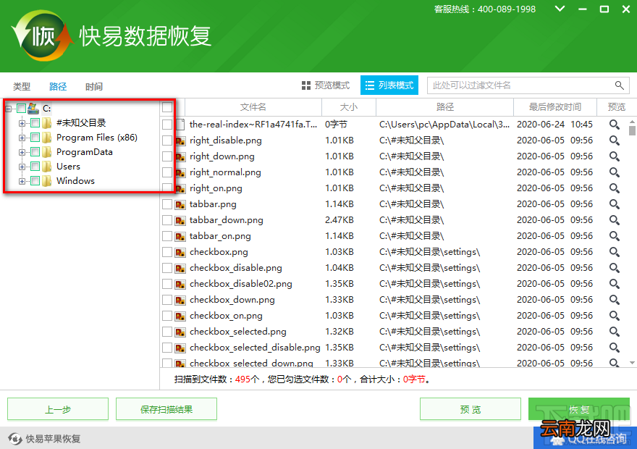The width and height of the screenshot is (637, 449).
Task: Select 列表模式 view
Action: pyautogui.click(x=389, y=85)
